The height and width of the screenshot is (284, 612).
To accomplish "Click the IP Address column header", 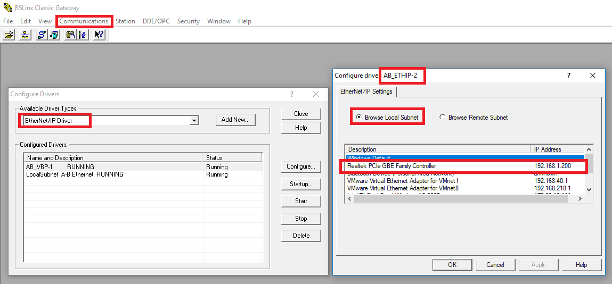I will pos(557,149).
